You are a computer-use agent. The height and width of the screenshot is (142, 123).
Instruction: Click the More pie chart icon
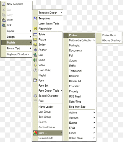[x=35, y=133]
